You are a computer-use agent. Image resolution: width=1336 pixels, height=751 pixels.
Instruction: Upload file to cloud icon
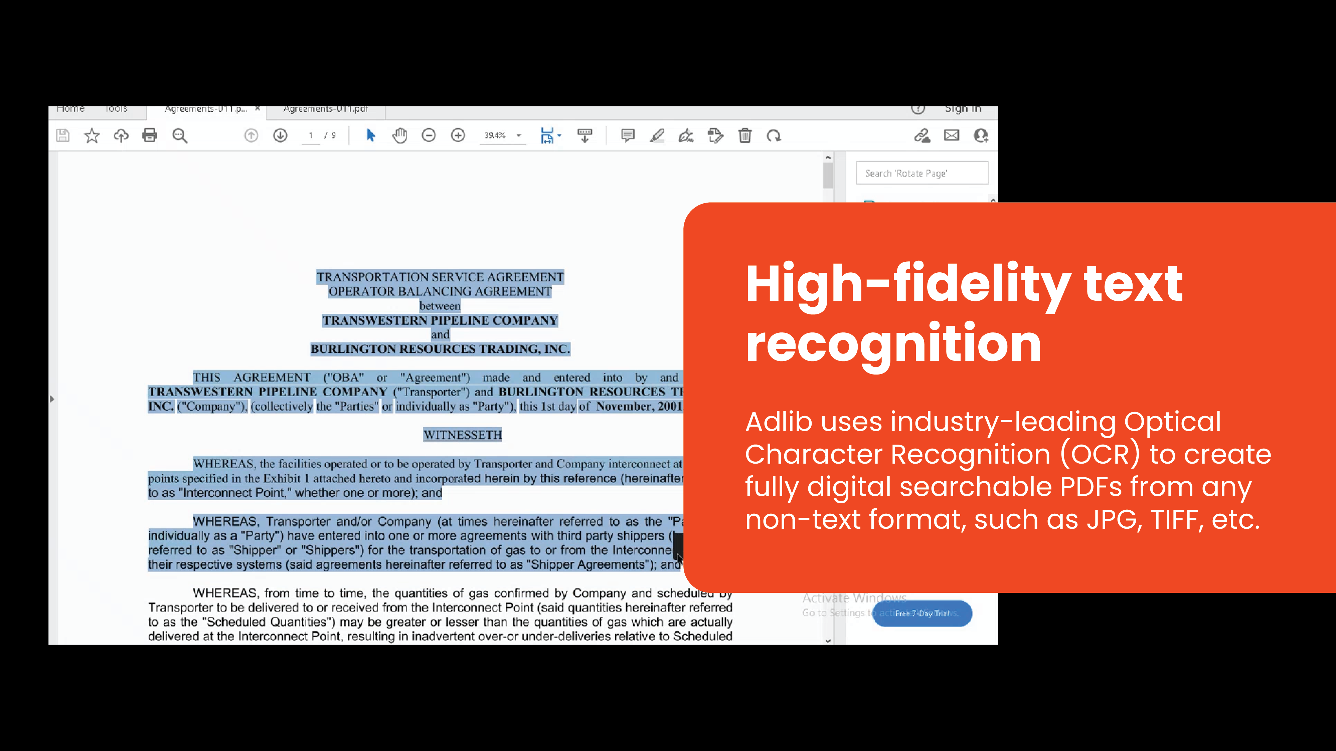pyautogui.click(x=121, y=136)
